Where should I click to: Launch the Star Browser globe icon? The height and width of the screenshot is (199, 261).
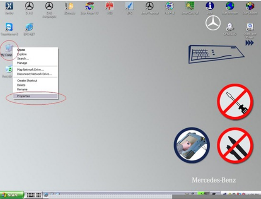(x=230, y=6)
